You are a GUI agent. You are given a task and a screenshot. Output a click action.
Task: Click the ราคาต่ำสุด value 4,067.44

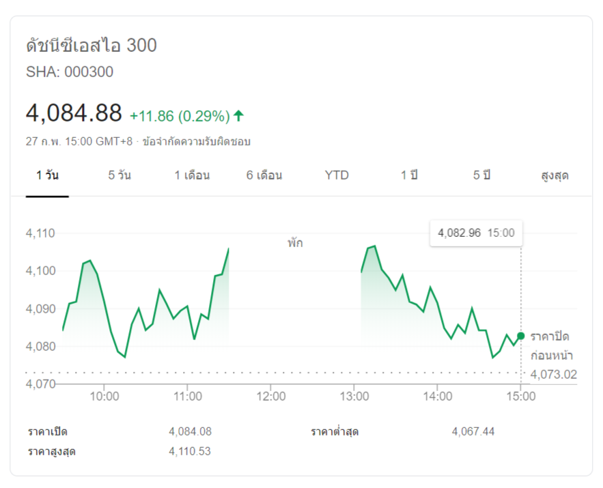473,431
